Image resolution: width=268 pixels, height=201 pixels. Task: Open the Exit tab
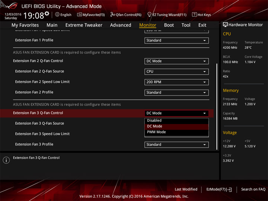[x=202, y=25]
